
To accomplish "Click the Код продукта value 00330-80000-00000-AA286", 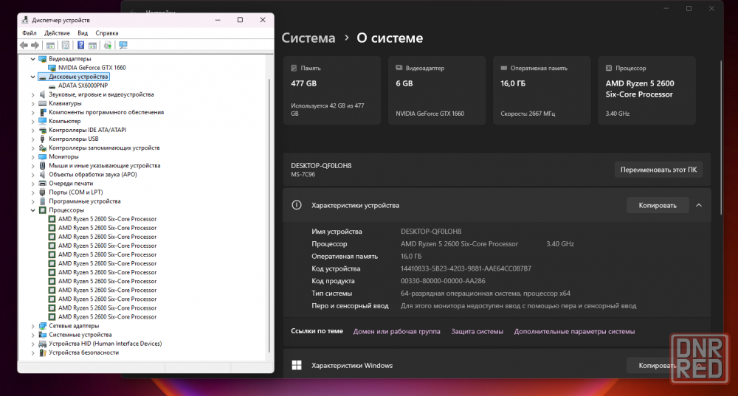I will pos(443,281).
